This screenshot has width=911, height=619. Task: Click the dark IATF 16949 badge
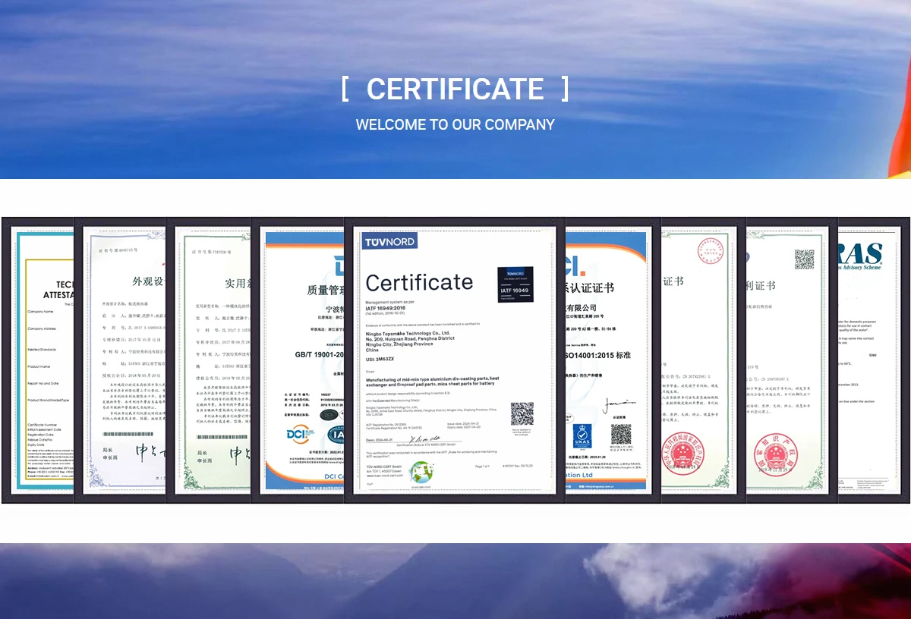pyautogui.click(x=515, y=284)
